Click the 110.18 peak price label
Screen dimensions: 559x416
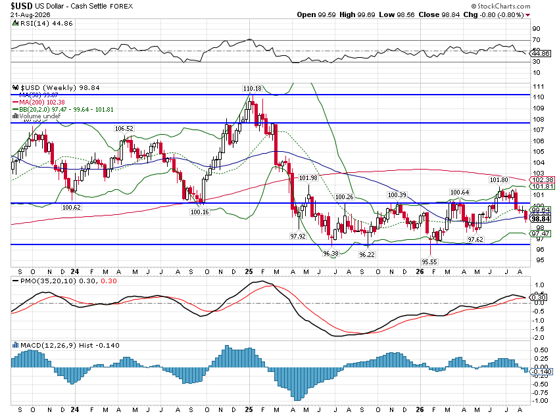252,88
